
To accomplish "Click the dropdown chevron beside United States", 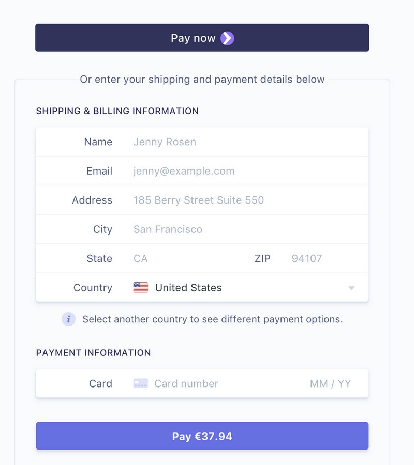I will (x=352, y=287).
